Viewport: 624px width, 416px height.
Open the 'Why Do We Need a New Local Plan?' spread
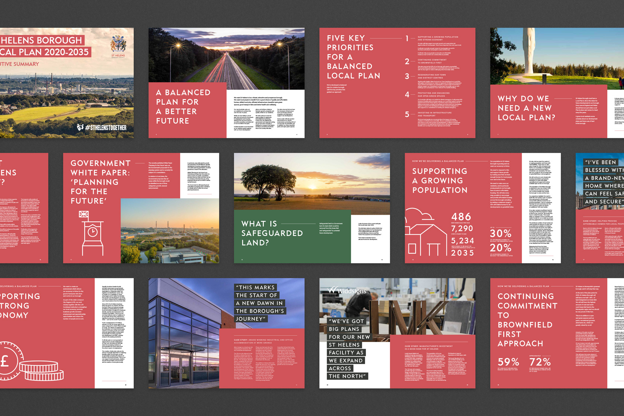tap(557, 83)
